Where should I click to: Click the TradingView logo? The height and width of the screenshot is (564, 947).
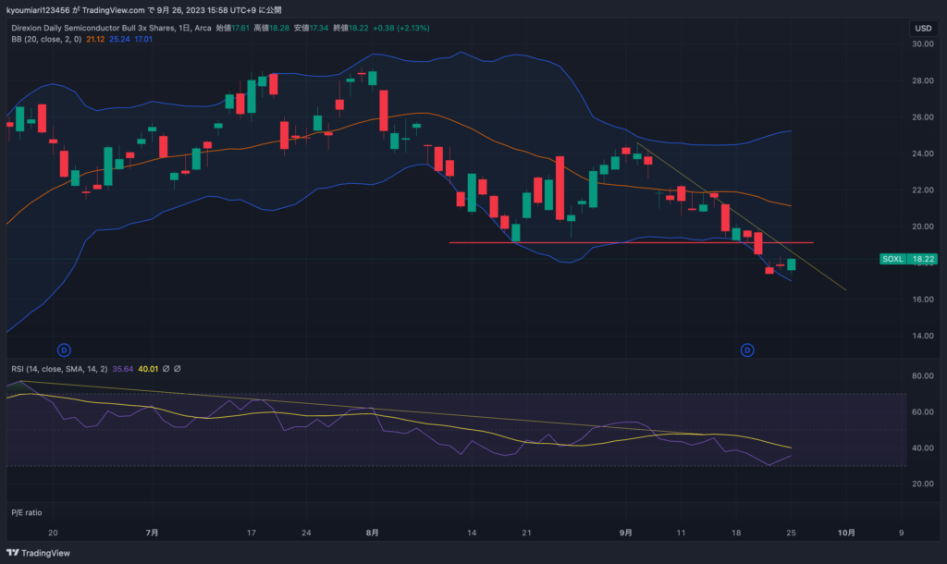tap(38, 553)
